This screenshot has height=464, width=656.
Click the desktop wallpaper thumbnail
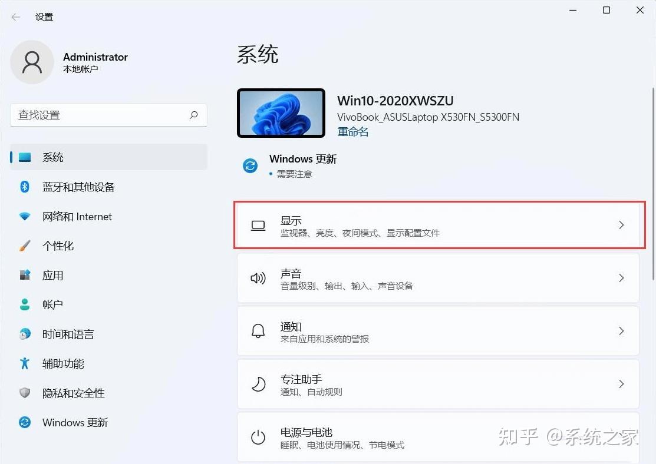pos(281,113)
